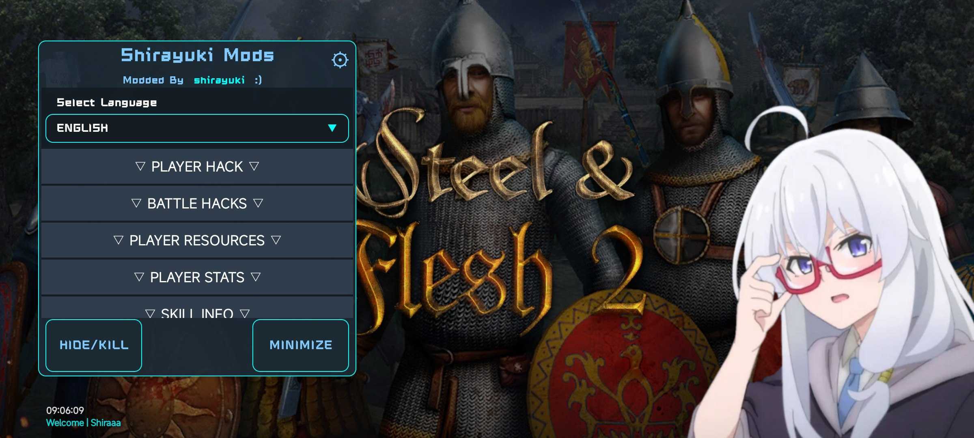Open the settings gear icon

tap(340, 60)
